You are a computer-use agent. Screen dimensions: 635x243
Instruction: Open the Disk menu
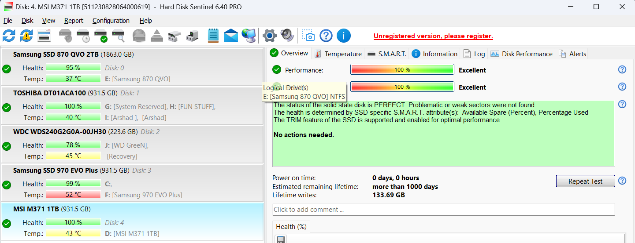(x=27, y=21)
